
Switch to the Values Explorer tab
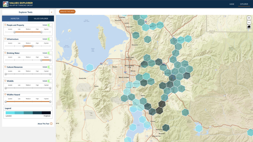41,19
